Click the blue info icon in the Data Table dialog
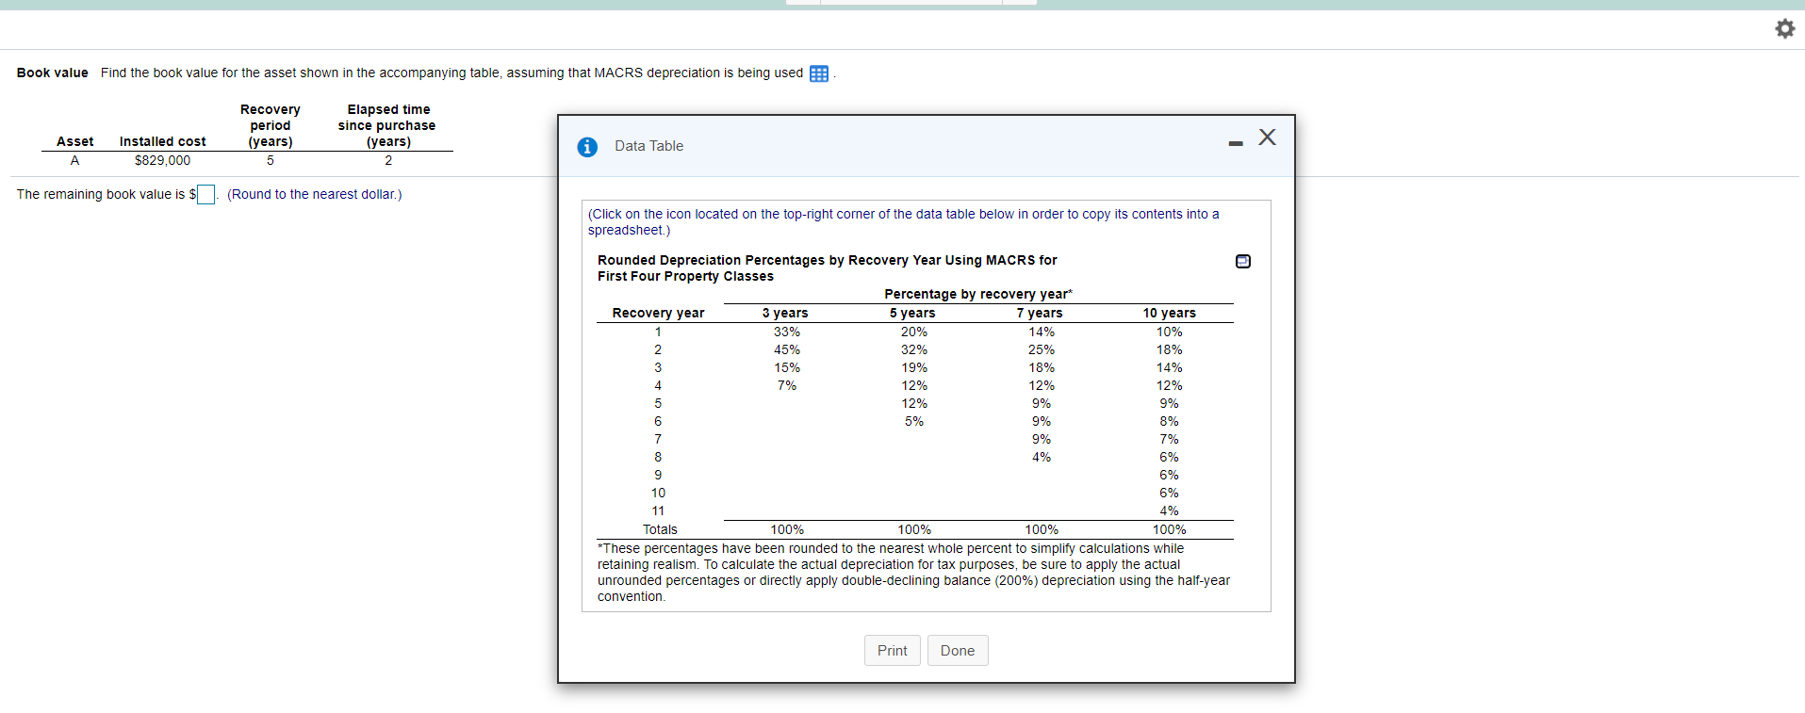1805x713 pixels. point(587,147)
